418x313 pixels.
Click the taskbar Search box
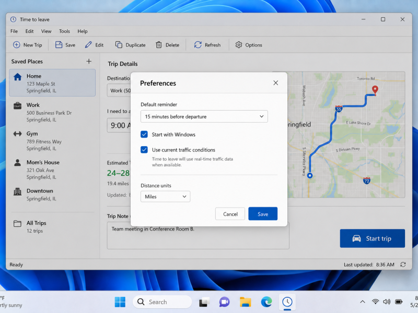(162, 302)
